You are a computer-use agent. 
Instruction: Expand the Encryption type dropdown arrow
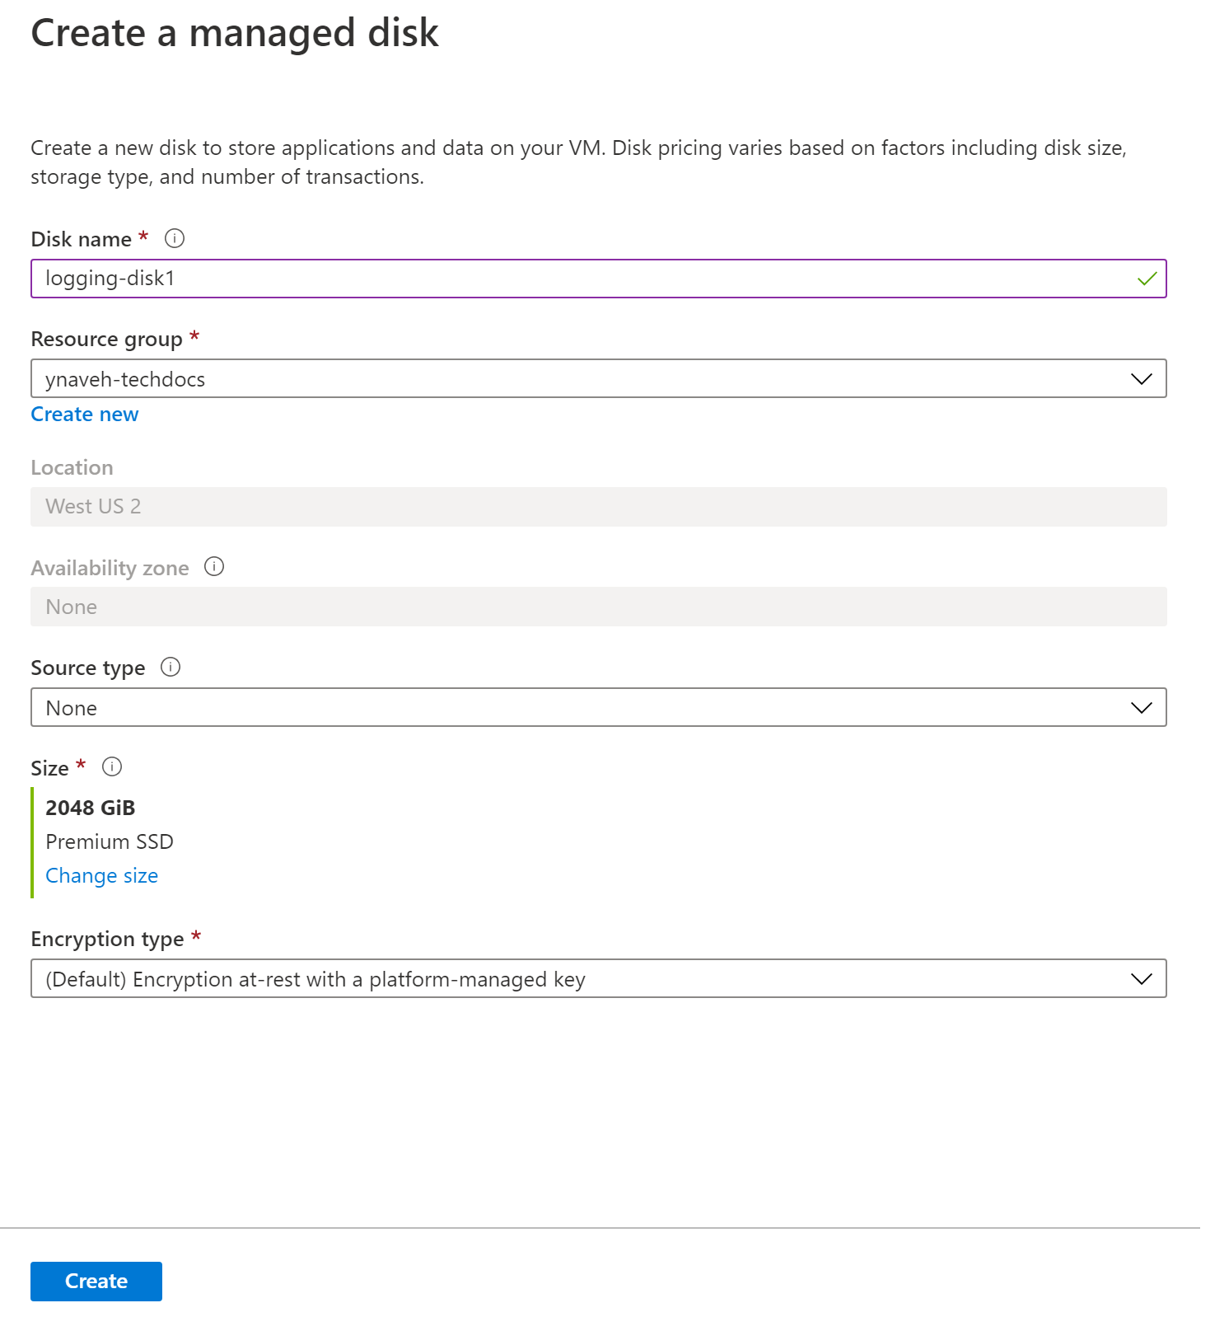(x=1141, y=979)
